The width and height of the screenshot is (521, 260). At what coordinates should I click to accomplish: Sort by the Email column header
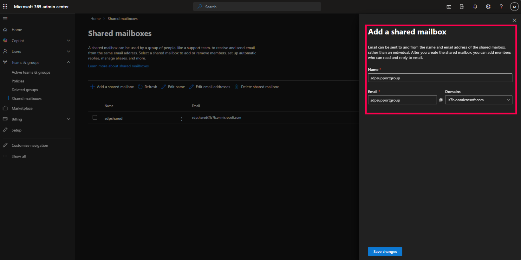click(196, 106)
